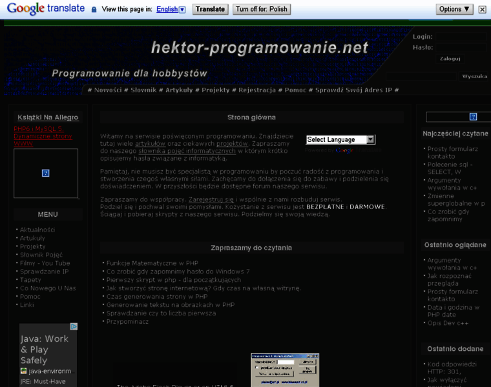This screenshot has height=387, width=491.
Task: Click the Google Translate logo
Action: coord(46,9)
